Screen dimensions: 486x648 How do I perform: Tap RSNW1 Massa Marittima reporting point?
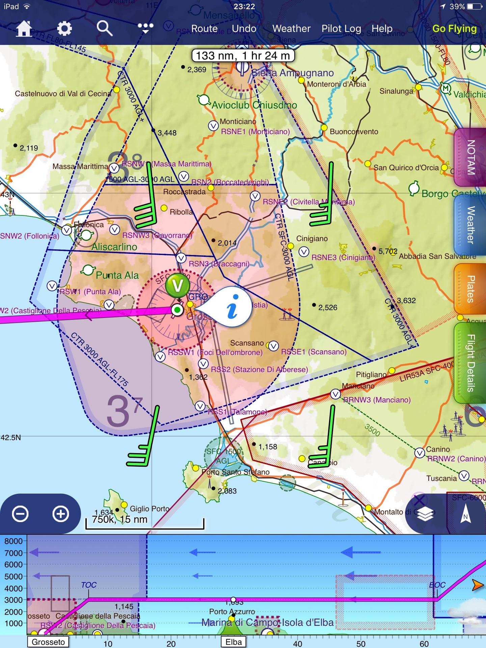(114, 168)
